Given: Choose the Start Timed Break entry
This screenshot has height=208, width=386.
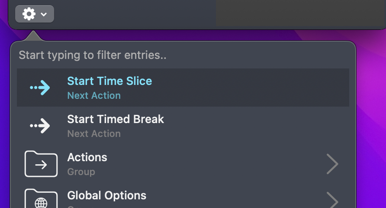Looking at the screenshot, I should 183,126.
